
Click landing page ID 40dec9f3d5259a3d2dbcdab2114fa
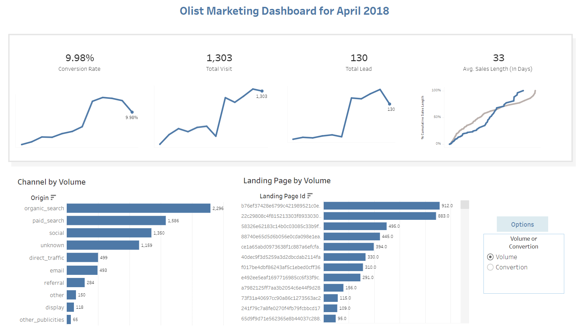pyautogui.click(x=281, y=257)
